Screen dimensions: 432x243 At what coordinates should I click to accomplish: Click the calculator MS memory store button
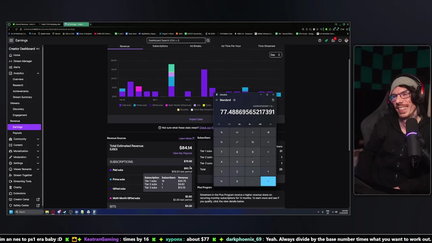tap(260, 124)
